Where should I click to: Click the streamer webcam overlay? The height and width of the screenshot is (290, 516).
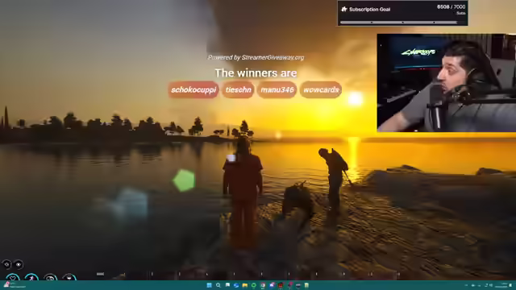447,82
